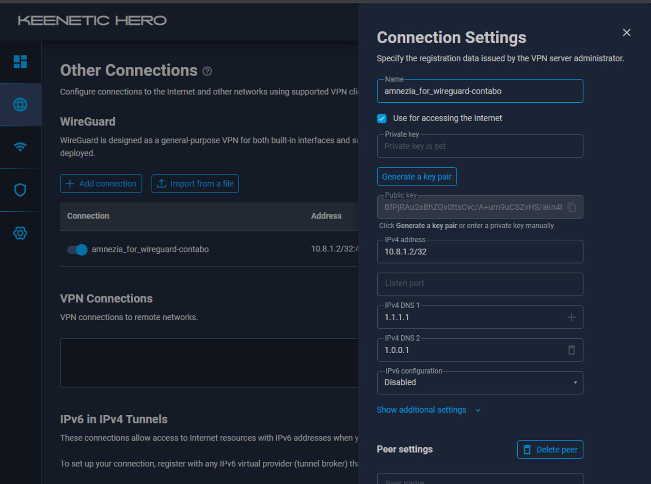This screenshot has height=484, width=651.
Task: Copy the public key with copy icon
Action: coord(572,207)
